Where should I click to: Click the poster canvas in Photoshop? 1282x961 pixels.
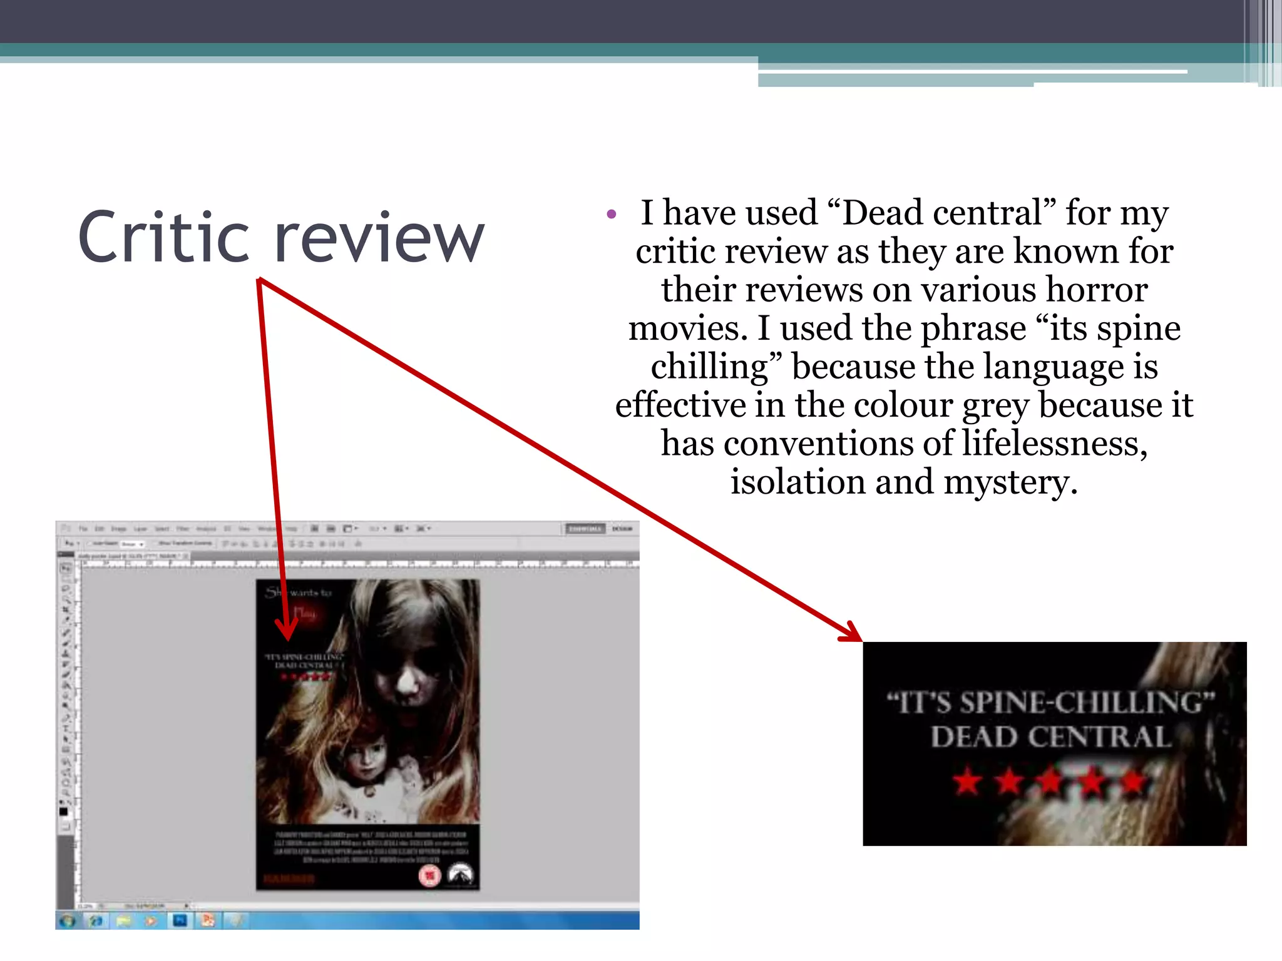(368, 735)
